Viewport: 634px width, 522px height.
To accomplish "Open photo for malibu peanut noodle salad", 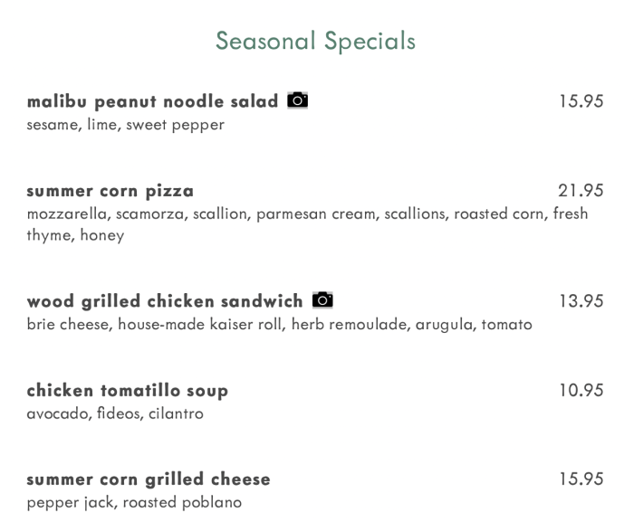I will [x=297, y=100].
